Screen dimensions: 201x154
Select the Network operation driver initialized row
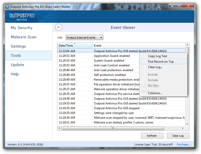(98, 89)
